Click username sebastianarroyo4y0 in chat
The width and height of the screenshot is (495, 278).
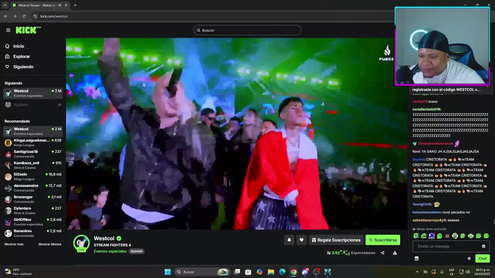429,220
